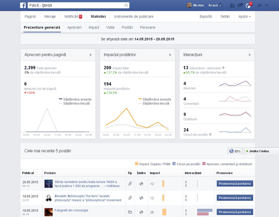Switch to Postări sub-tab
The image size is (279, 217).
(x=127, y=27)
